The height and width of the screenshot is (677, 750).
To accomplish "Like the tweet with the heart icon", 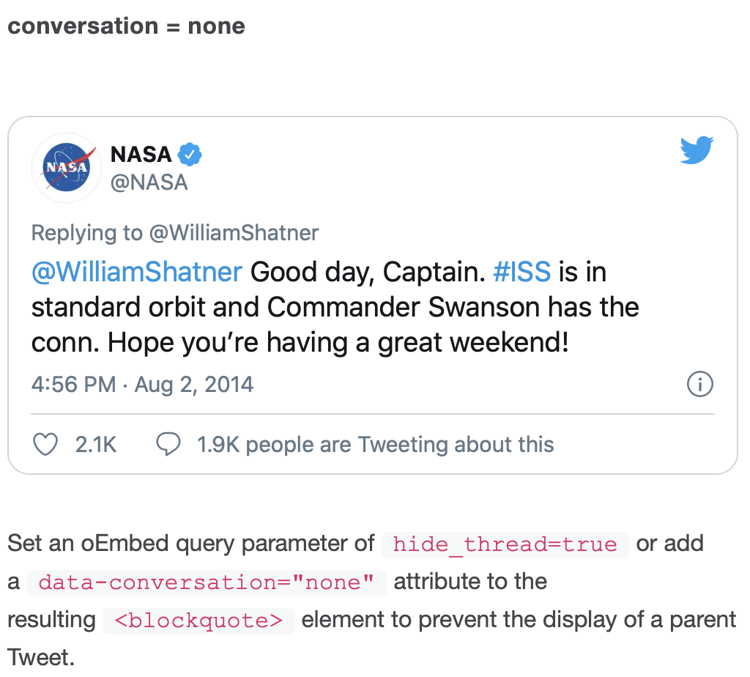I will pyautogui.click(x=45, y=444).
